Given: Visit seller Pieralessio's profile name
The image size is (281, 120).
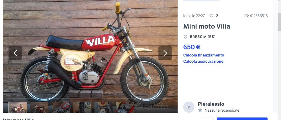Looking at the screenshot, I should 211,104.
